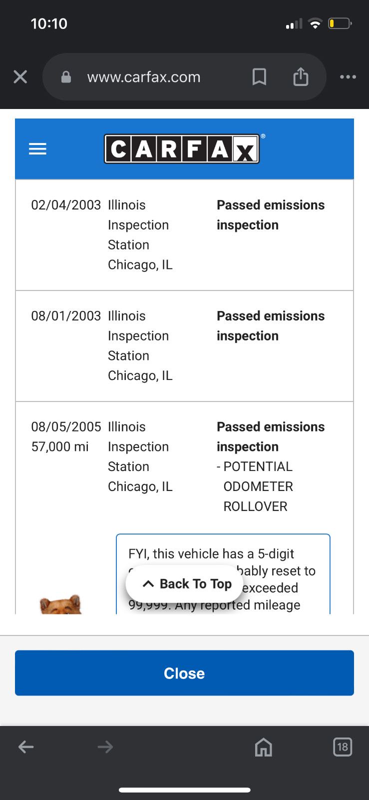This screenshot has width=369, height=800.
Task: Open the share sheet icon
Action: pyautogui.click(x=301, y=76)
